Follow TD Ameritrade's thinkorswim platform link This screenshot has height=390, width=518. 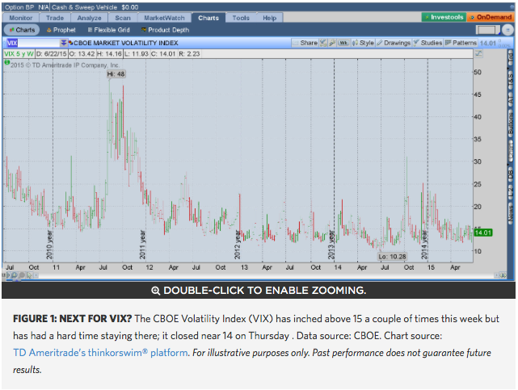click(100, 353)
